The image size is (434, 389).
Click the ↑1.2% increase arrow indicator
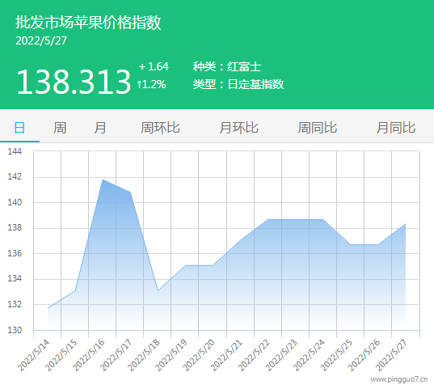151,84
